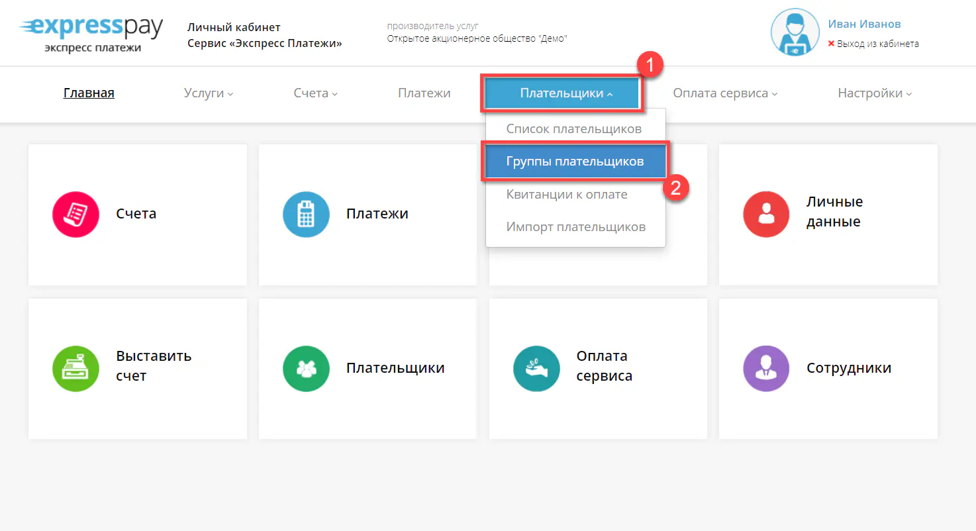The width and height of the screenshot is (976, 531).
Task: Open the red Личные данные icon
Action: (x=766, y=214)
